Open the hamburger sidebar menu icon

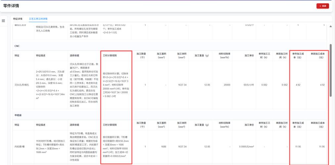pos(3,21)
